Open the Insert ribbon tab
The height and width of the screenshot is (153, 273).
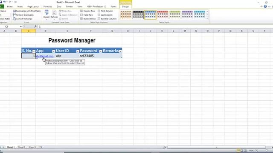[20, 7]
